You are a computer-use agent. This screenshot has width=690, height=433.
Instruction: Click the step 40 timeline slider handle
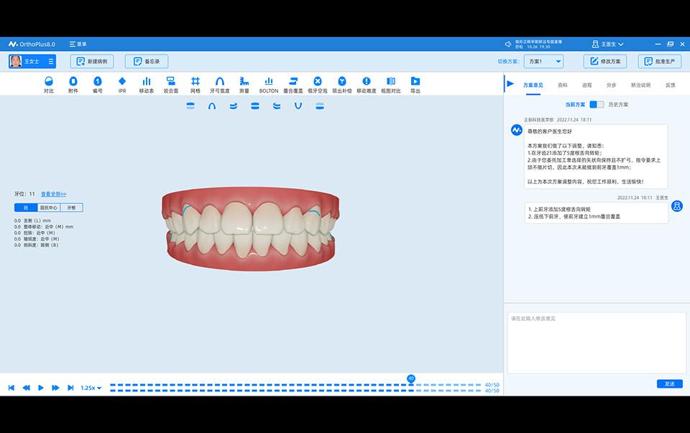click(411, 378)
